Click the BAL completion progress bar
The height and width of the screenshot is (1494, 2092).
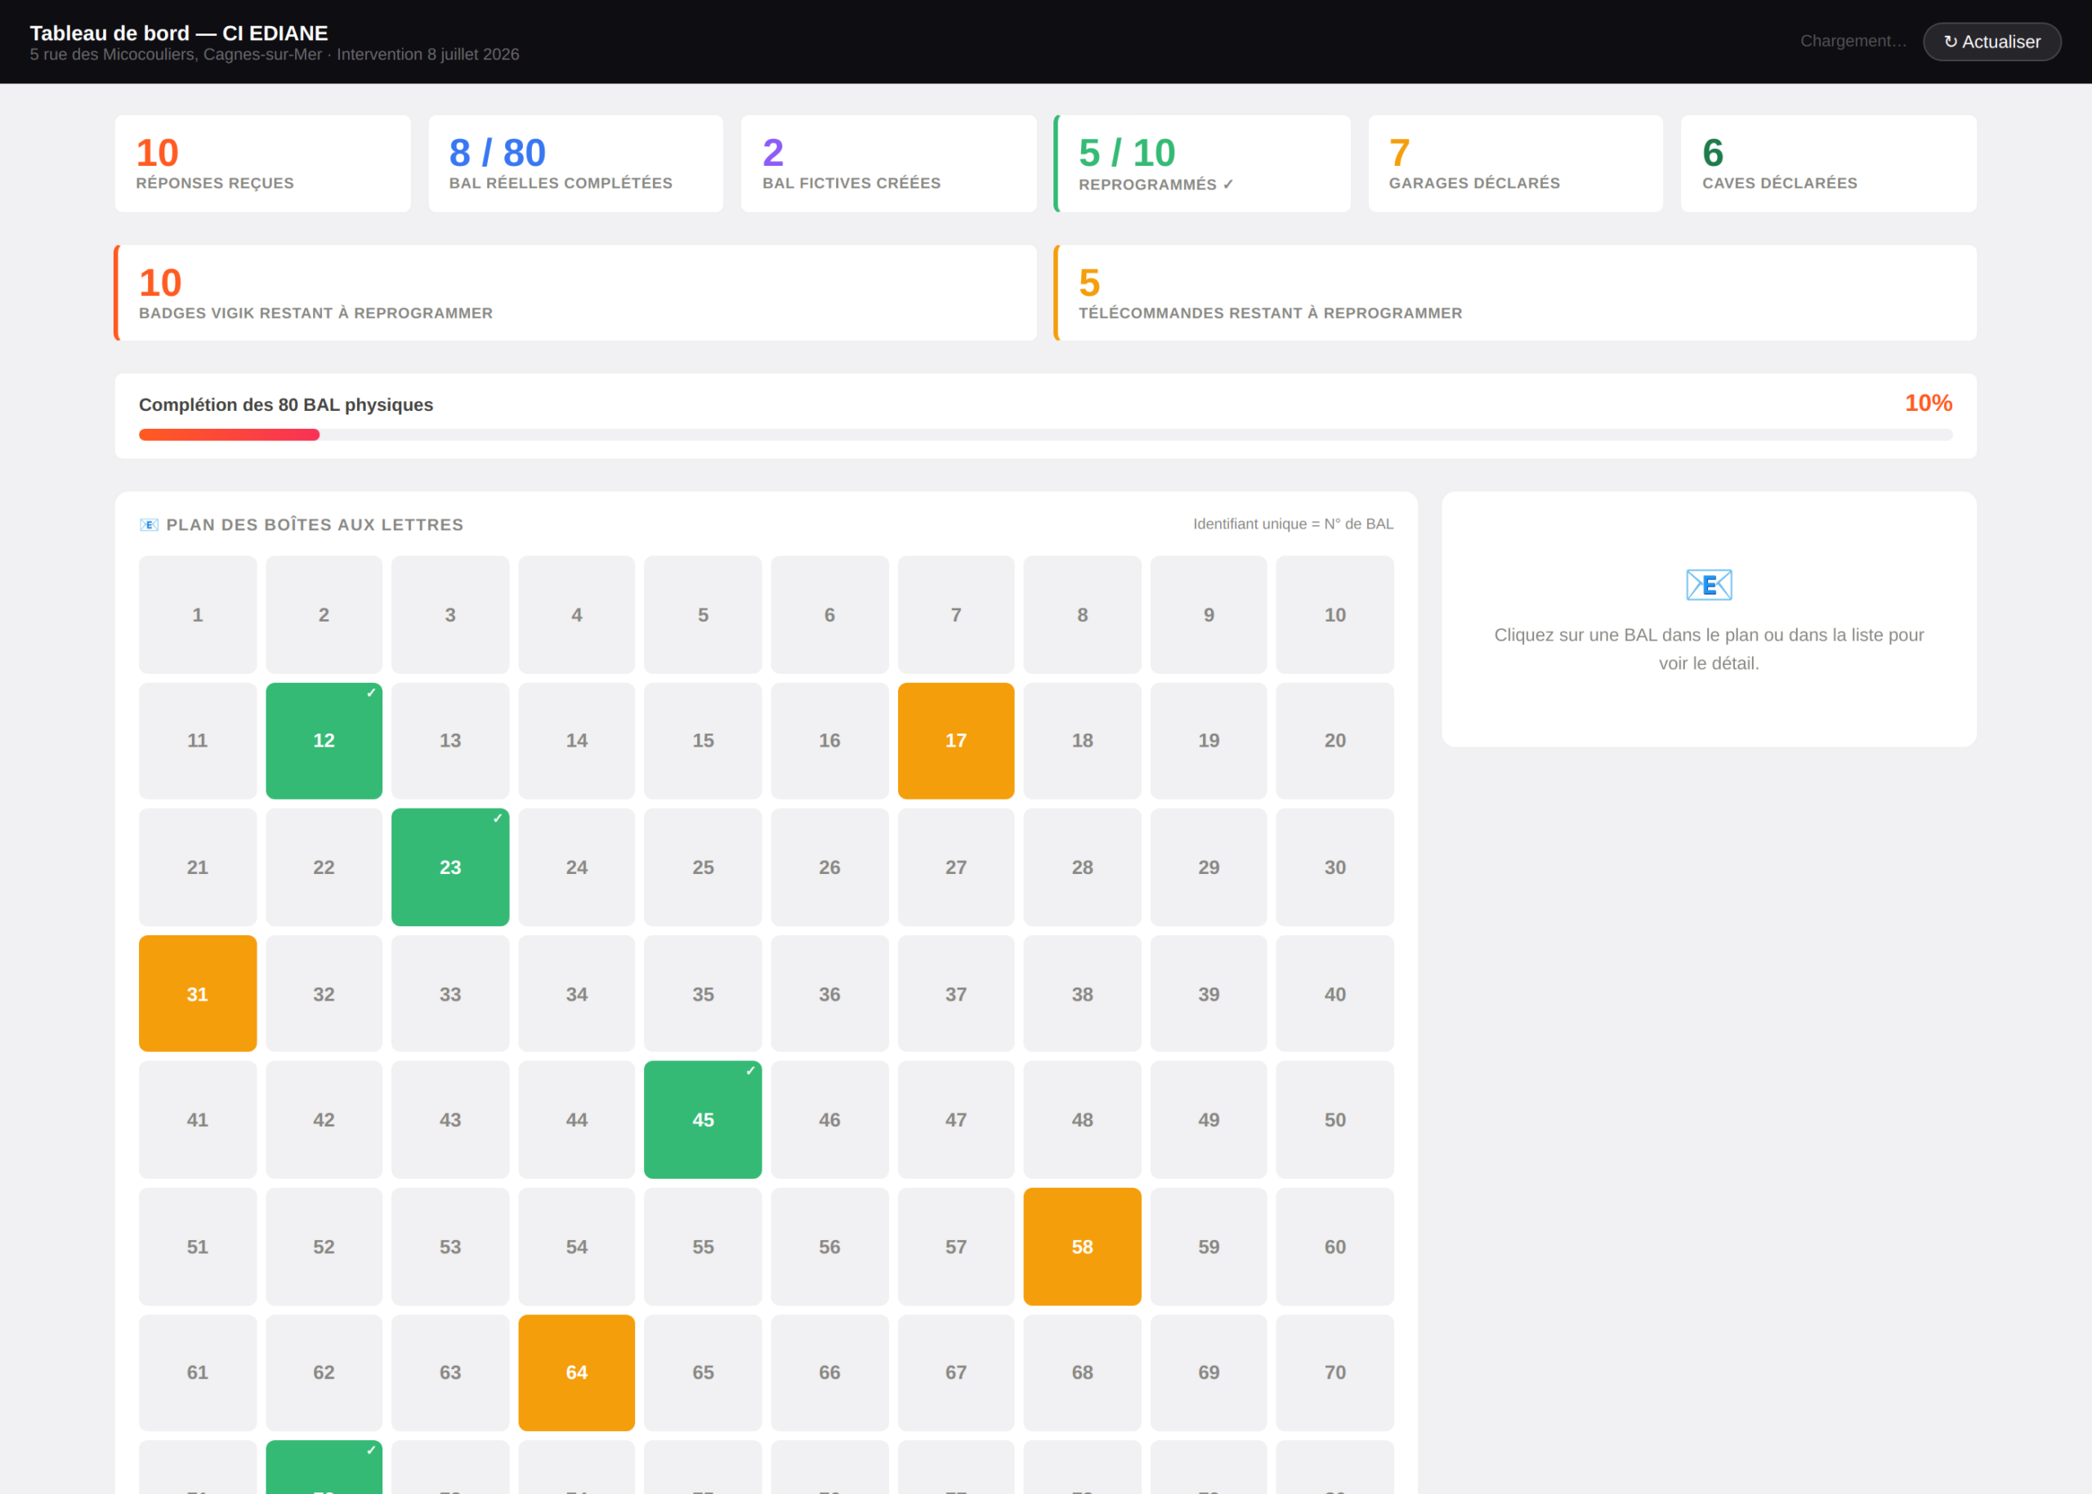click(1045, 435)
